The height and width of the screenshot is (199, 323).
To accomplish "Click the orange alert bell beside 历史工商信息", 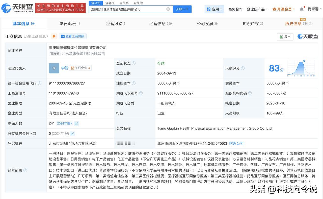I will click(54, 36).
